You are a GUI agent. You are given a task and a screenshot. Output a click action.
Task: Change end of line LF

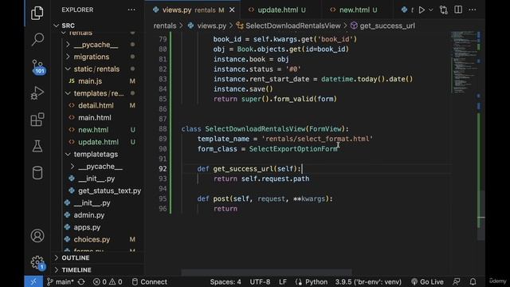[283, 281]
